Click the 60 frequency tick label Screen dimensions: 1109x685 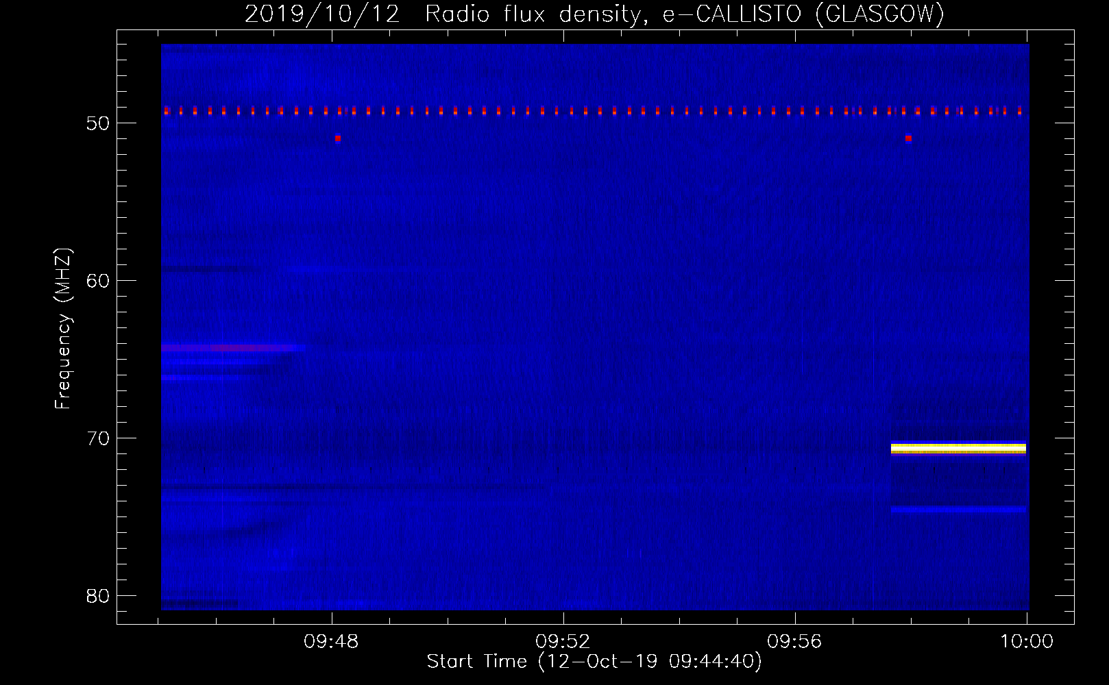[99, 281]
